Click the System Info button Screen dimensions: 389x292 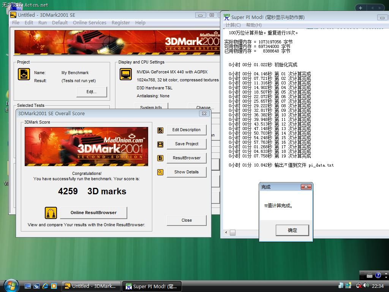pos(151,106)
